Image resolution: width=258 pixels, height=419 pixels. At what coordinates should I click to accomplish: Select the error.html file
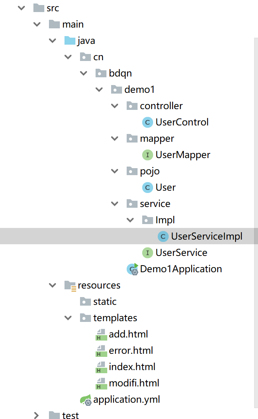131,351
